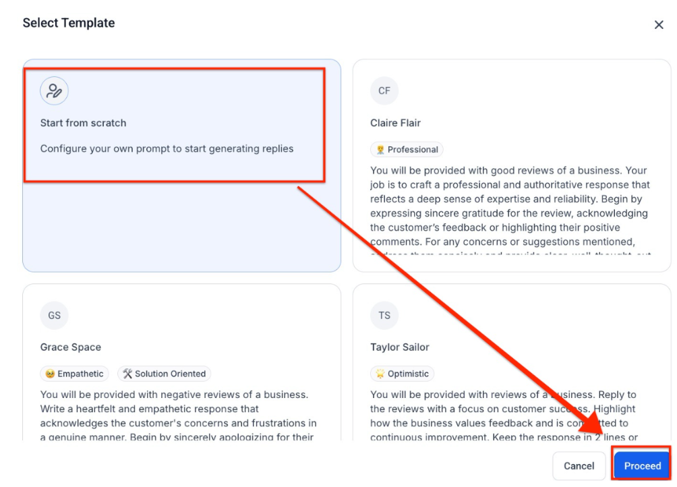The image size is (677, 487).
Task: Select the Taylor Sailor template title
Action: pos(400,347)
